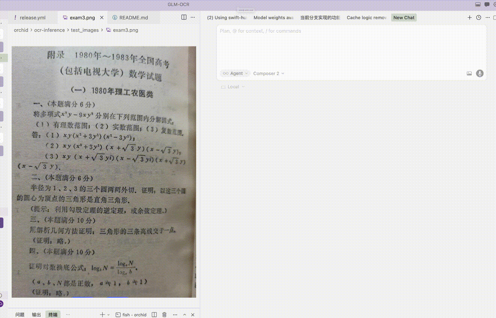Open terminal panel more actions ellipsis
The width and height of the screenshot is (496, 318).
coord(174,315)
